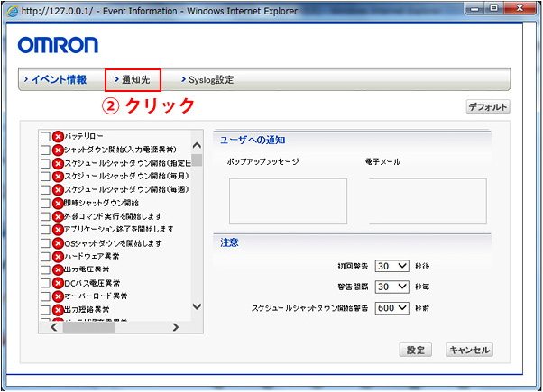Click the error icon next to DCバス電圧異常
Screen dimensions: 543x392
point(58,283)
